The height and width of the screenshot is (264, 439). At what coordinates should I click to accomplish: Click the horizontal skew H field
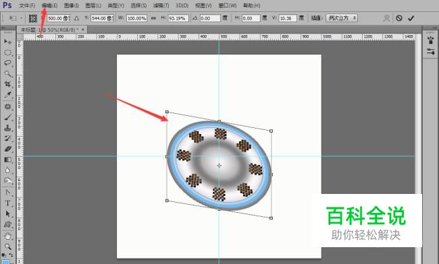(251, 18)
